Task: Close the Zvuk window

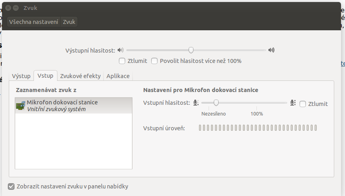Action: [x=8, y=8]
